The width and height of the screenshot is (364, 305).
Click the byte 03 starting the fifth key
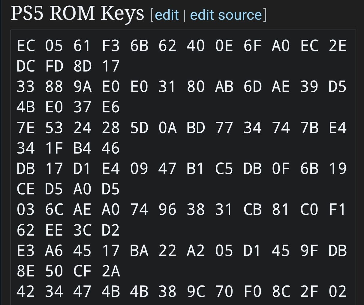click(26, 210)
